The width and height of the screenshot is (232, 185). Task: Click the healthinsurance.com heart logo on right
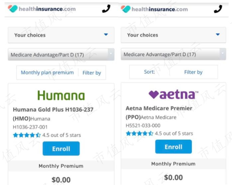126,9
